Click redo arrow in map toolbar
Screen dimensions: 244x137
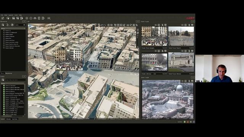[105, 25]
